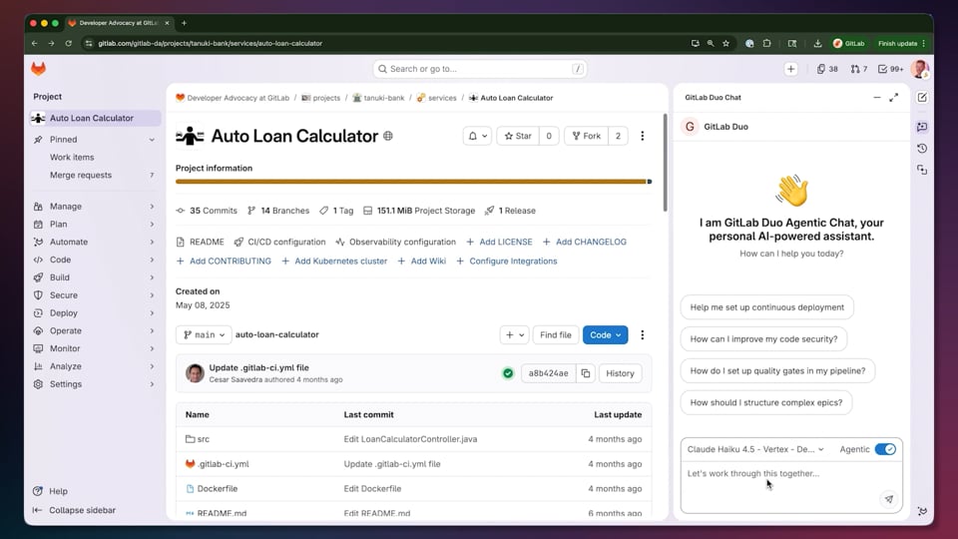Click the green pipeline passed status icon
Viewport: 958px width, 539px height.
point(508,373)
